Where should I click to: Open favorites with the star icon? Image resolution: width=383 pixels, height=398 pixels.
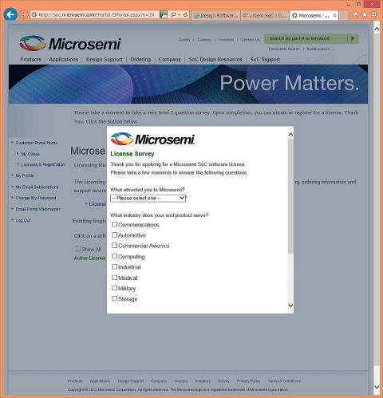click(x=365, y=15)
